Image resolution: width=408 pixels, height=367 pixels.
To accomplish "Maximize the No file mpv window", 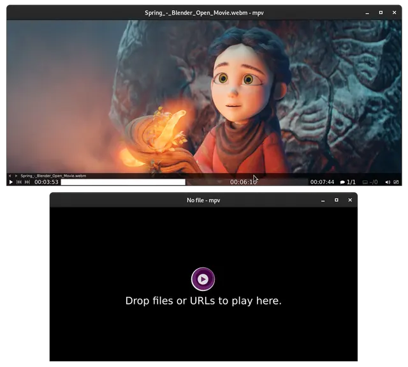I will 337,200.
